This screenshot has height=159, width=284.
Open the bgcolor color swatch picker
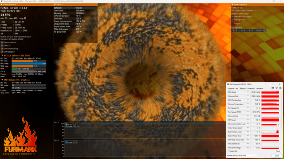coord(264,30)
